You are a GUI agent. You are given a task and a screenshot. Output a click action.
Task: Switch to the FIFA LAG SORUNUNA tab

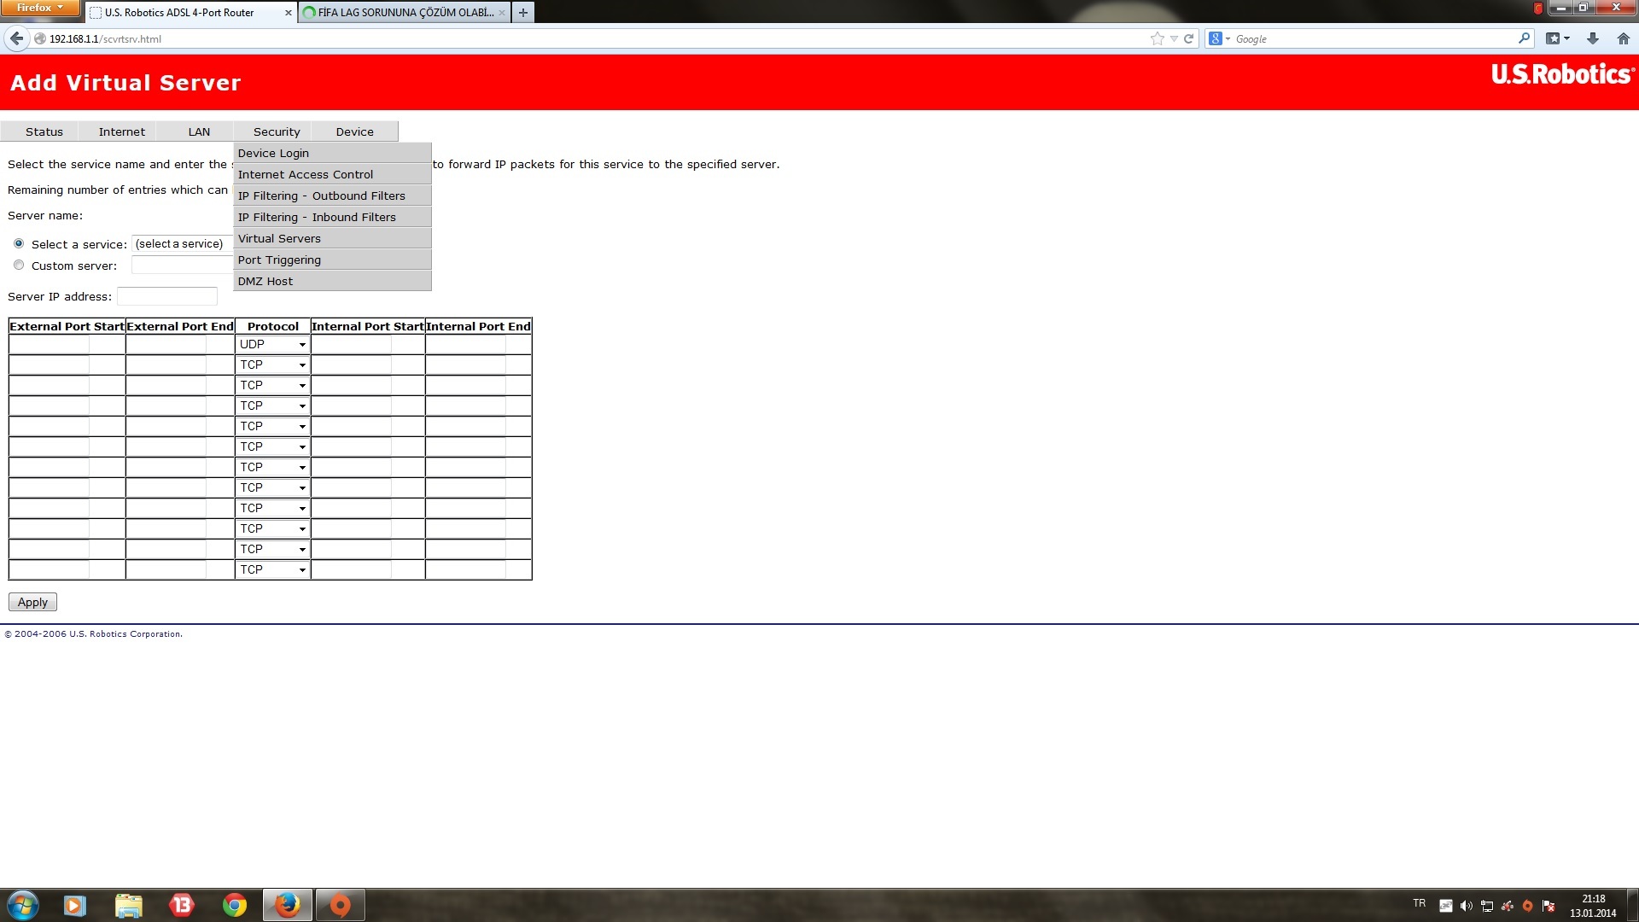point(405,13)
